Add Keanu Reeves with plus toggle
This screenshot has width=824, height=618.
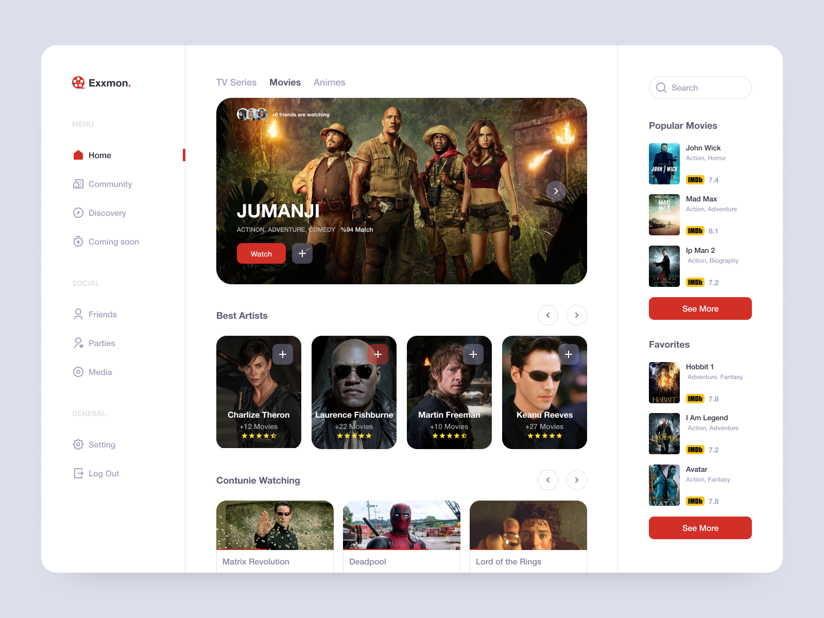click(569, 354)
